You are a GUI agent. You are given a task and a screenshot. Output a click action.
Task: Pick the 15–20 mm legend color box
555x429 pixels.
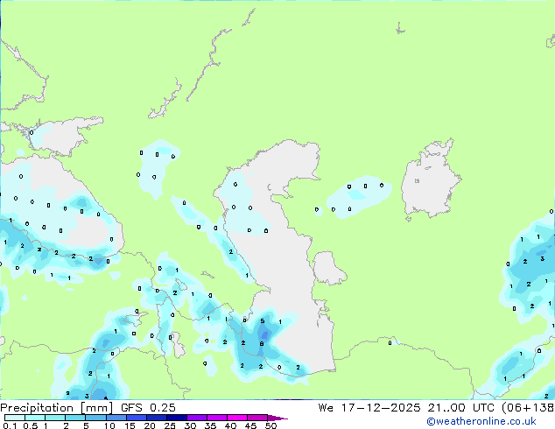tap(137, 418)
